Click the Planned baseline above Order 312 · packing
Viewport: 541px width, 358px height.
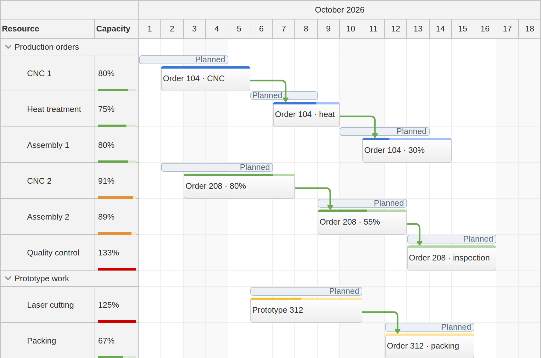coord(430,327)
